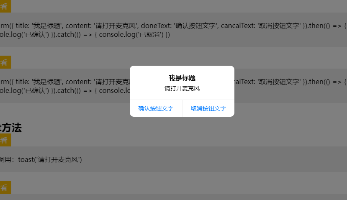Click the yellow 看 button above the second confirm code block
This screenshot has height=200, width=347.
coord(5,62)
